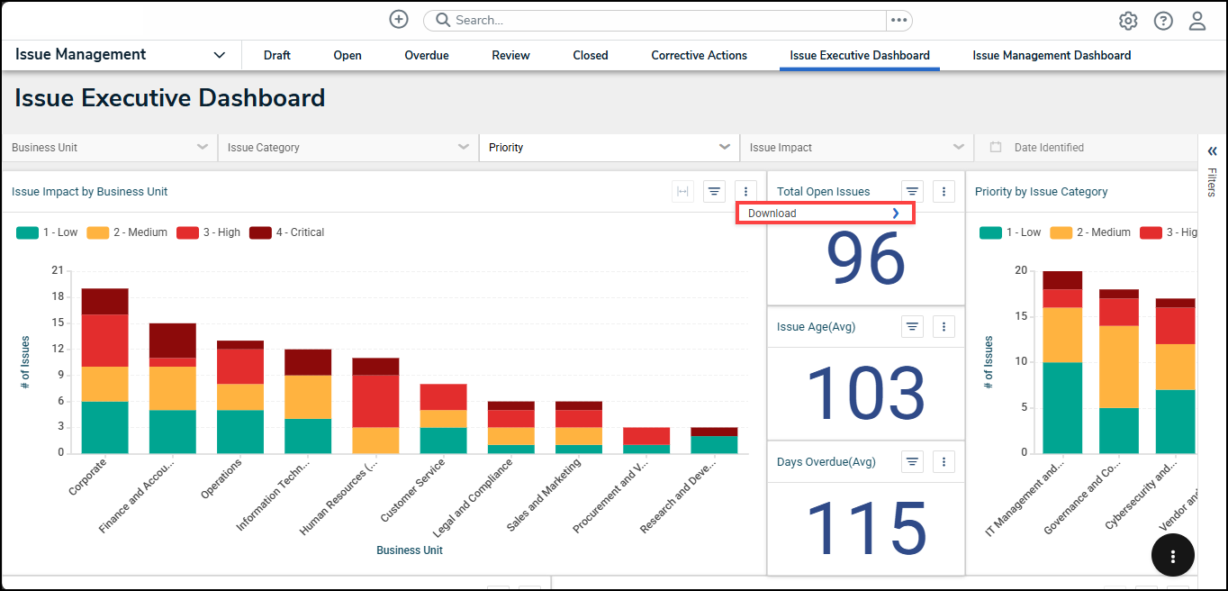Click the floating black more-actions button

(x=1172, y=556)
